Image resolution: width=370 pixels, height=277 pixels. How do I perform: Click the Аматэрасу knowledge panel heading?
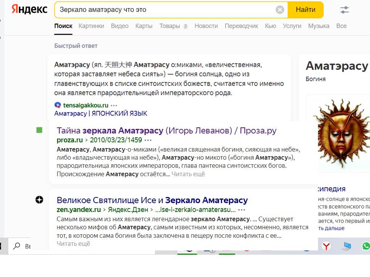(337, 66)
